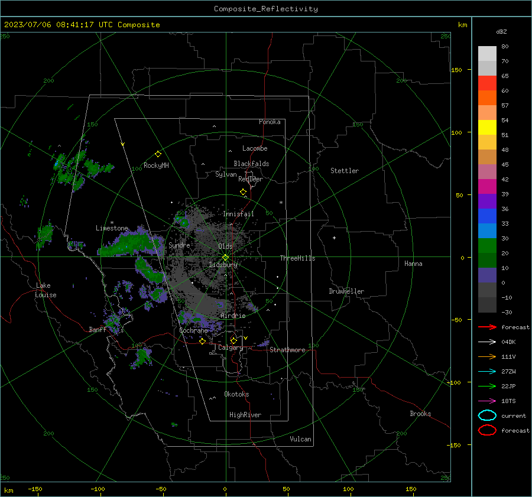The width and height of the screenshot is (532, 497).
Task: Select the purple 36–39 dBZ swatch
Action: tap(487, 201)
